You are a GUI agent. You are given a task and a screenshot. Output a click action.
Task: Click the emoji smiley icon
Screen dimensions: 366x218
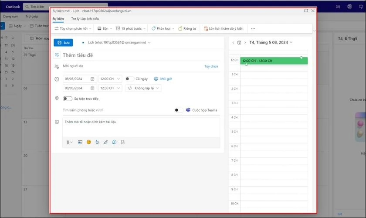click(x=89, y=142)
